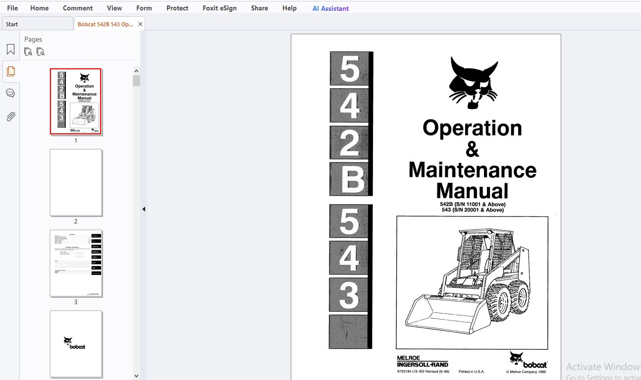Click the "Operation" title text on the page
This screenshot has width=641, height=380.
472,128
